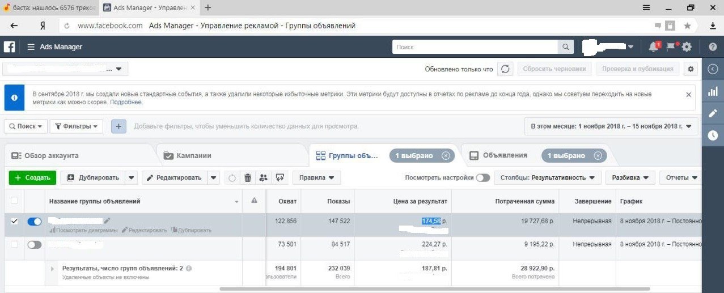Open the Столбцы: Результативность dropdown

click(548, 178)
